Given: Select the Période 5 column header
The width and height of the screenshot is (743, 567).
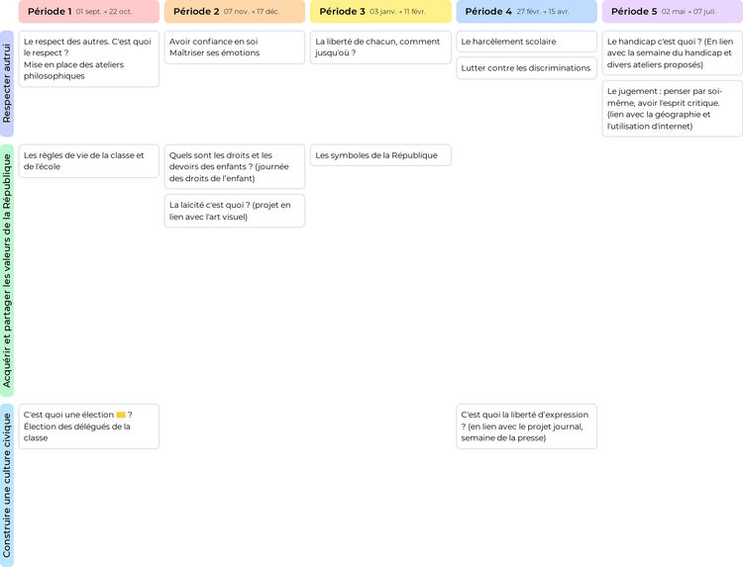Looking at the screenshot, I should 672,12.
